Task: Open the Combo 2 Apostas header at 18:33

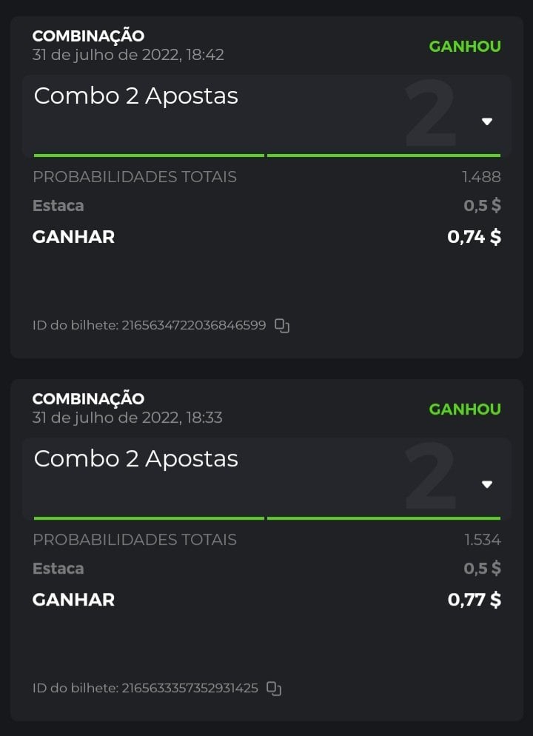Action: point(136,459)
